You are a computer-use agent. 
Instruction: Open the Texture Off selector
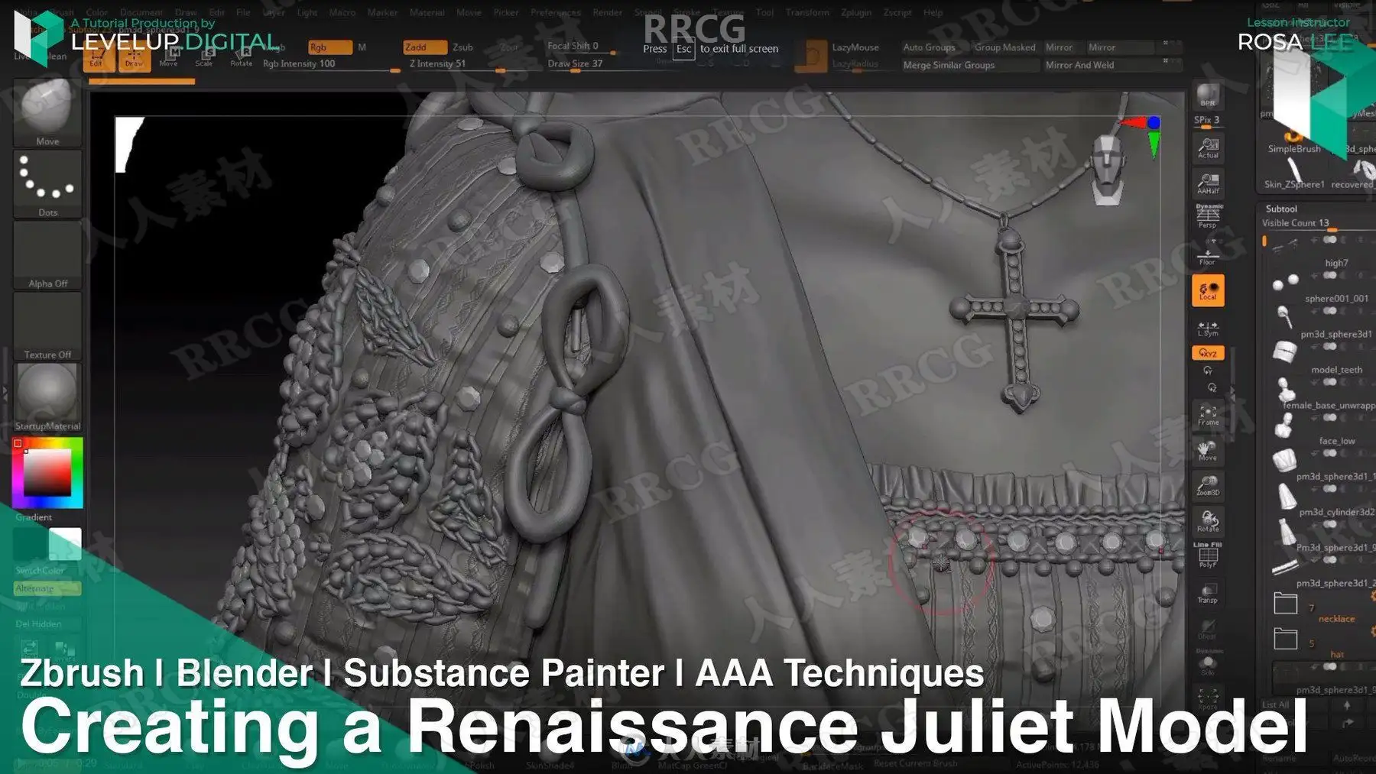tap(47, 326)
